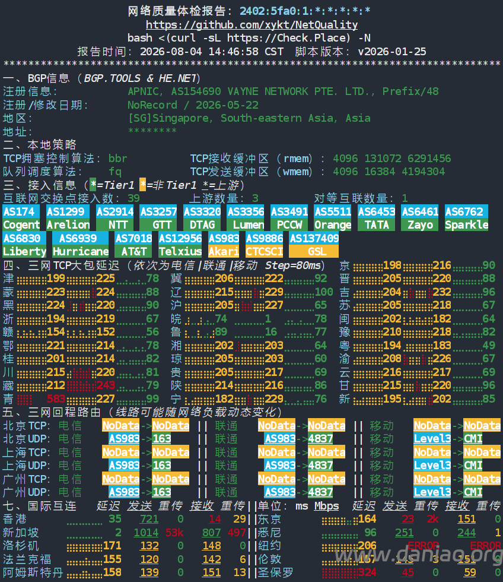
Task: Click the AS137409 GSL badge
Action: [x=314, y=245]
